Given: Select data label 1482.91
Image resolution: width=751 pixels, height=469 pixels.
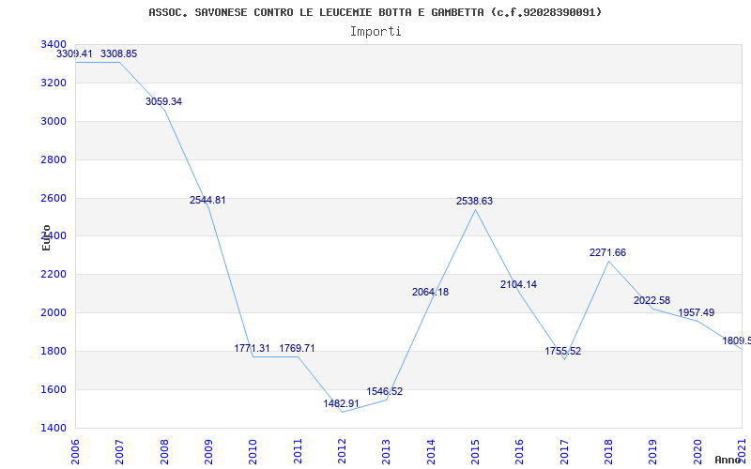Looking at the screenshot, I should [x=341, y=404].
